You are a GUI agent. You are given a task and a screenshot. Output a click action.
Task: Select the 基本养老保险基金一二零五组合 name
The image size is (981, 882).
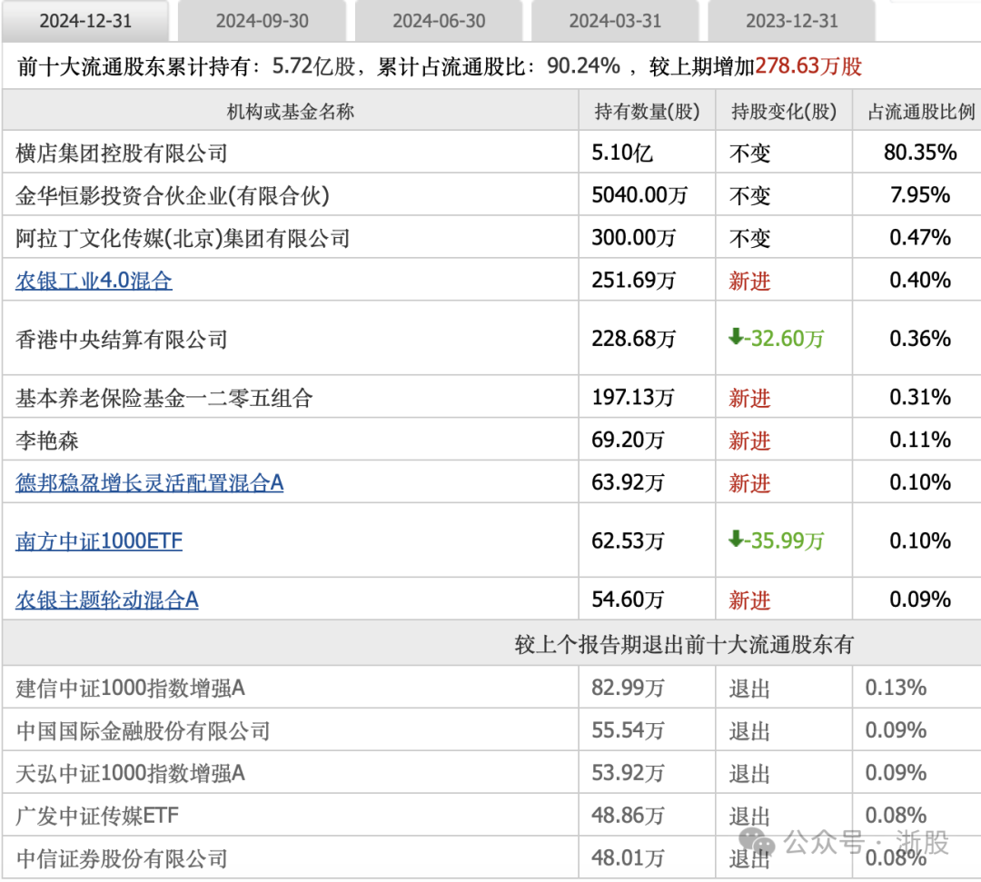(x=163, y=398)
